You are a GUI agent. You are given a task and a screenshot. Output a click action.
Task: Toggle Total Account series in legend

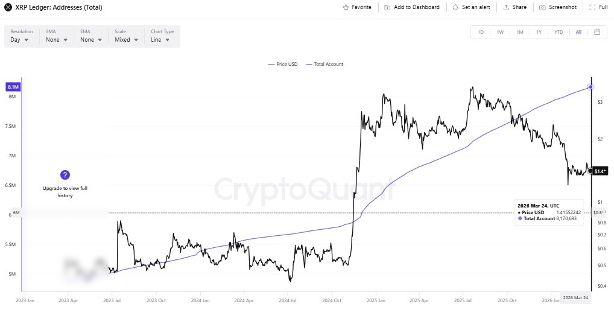[324, 64]
